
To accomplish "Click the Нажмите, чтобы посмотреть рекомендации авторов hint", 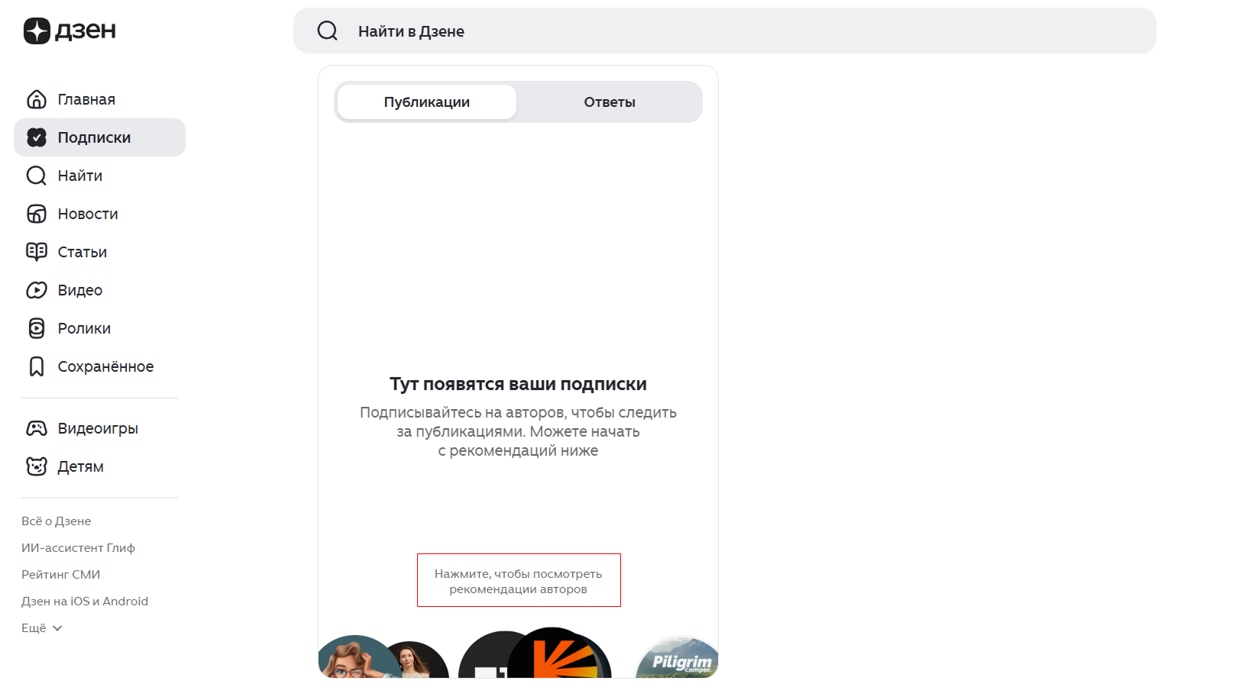I will click(519, 581).
